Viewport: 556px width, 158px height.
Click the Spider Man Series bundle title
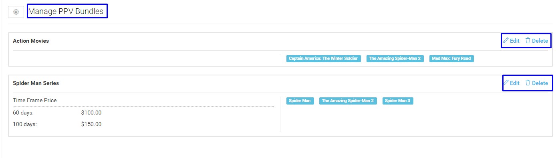[36, 83]
